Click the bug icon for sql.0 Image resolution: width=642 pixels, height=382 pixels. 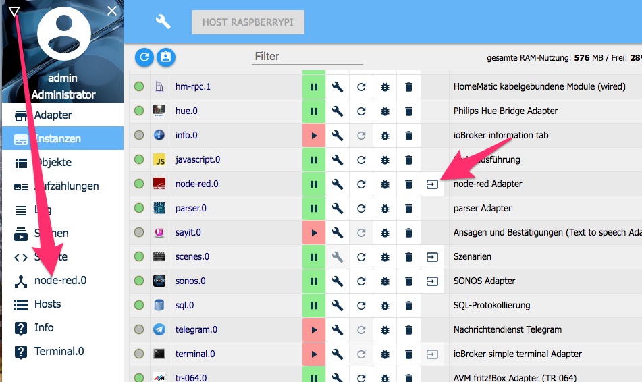pos(385,306)
